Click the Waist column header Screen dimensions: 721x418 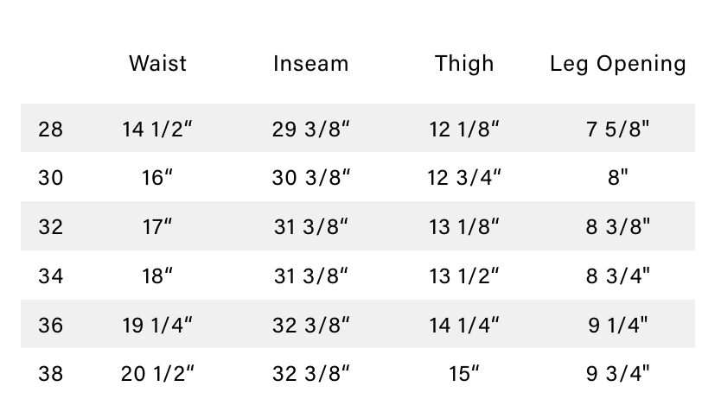click(157, 64)
